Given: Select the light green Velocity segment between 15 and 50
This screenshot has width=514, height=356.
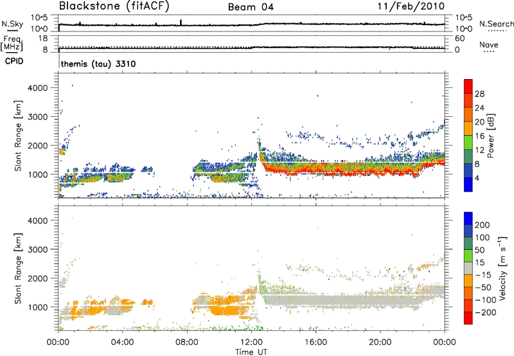Looking at the screenshot, I should (x=468, y=256).
